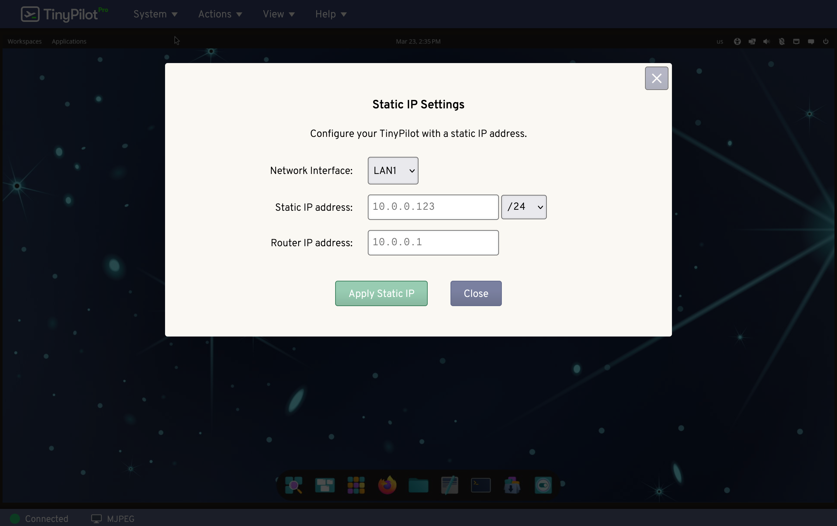Click into the Router IP address field
Screen dimensions: 837x526
(433, 243)
